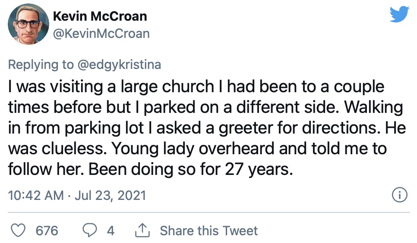Open the tweet info icon
This screenshot has width=417, height=243.
point(399,195)
